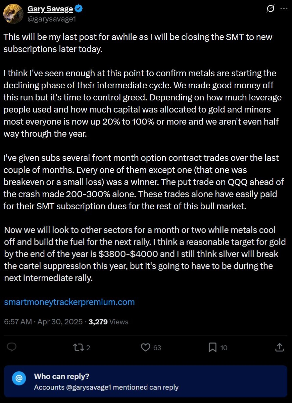
Task: Like the post with the heart icon
Action: click(145, 348)
